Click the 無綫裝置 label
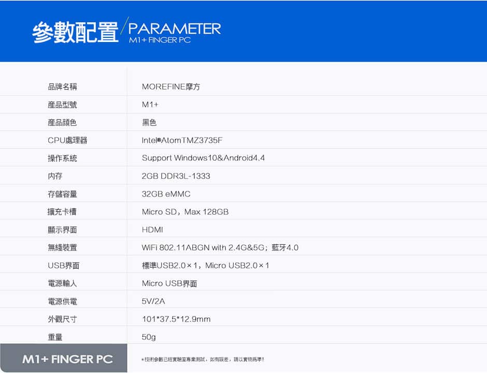This screenshot has height=373, width=487. (x=62, y=247)
